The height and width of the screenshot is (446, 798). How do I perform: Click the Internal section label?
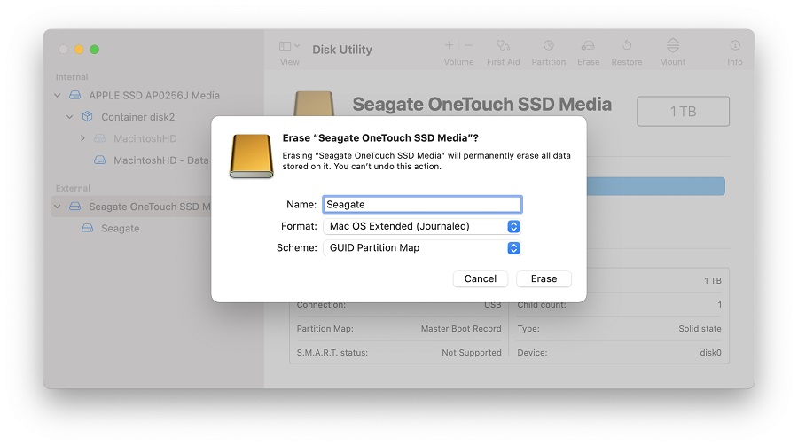[x=72, y=77]
